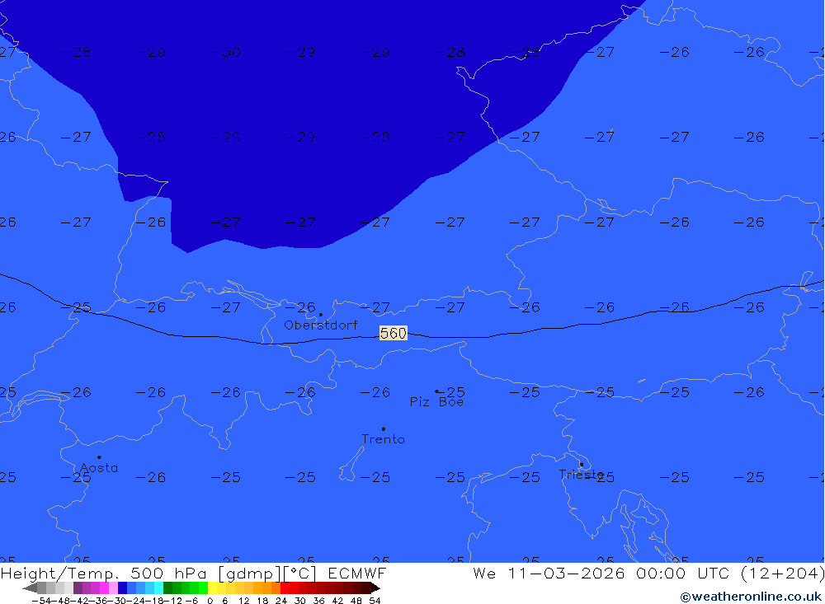Click the Piz Boe location label
The height and width of the screenshot is (604, 825).
(436, 402)
